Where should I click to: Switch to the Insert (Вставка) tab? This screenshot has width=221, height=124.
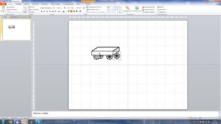[x=19, y=4]
